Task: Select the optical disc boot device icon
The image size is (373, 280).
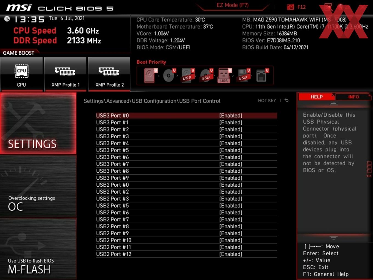Action: point(169,75)
